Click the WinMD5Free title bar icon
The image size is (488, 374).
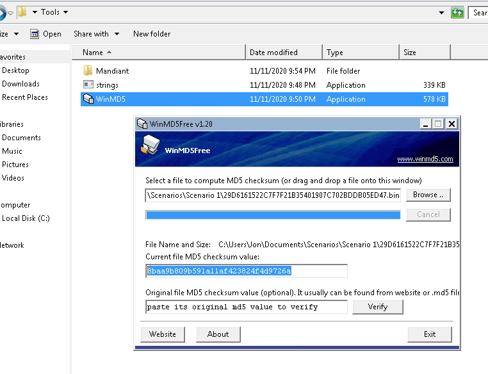point(142,124)
